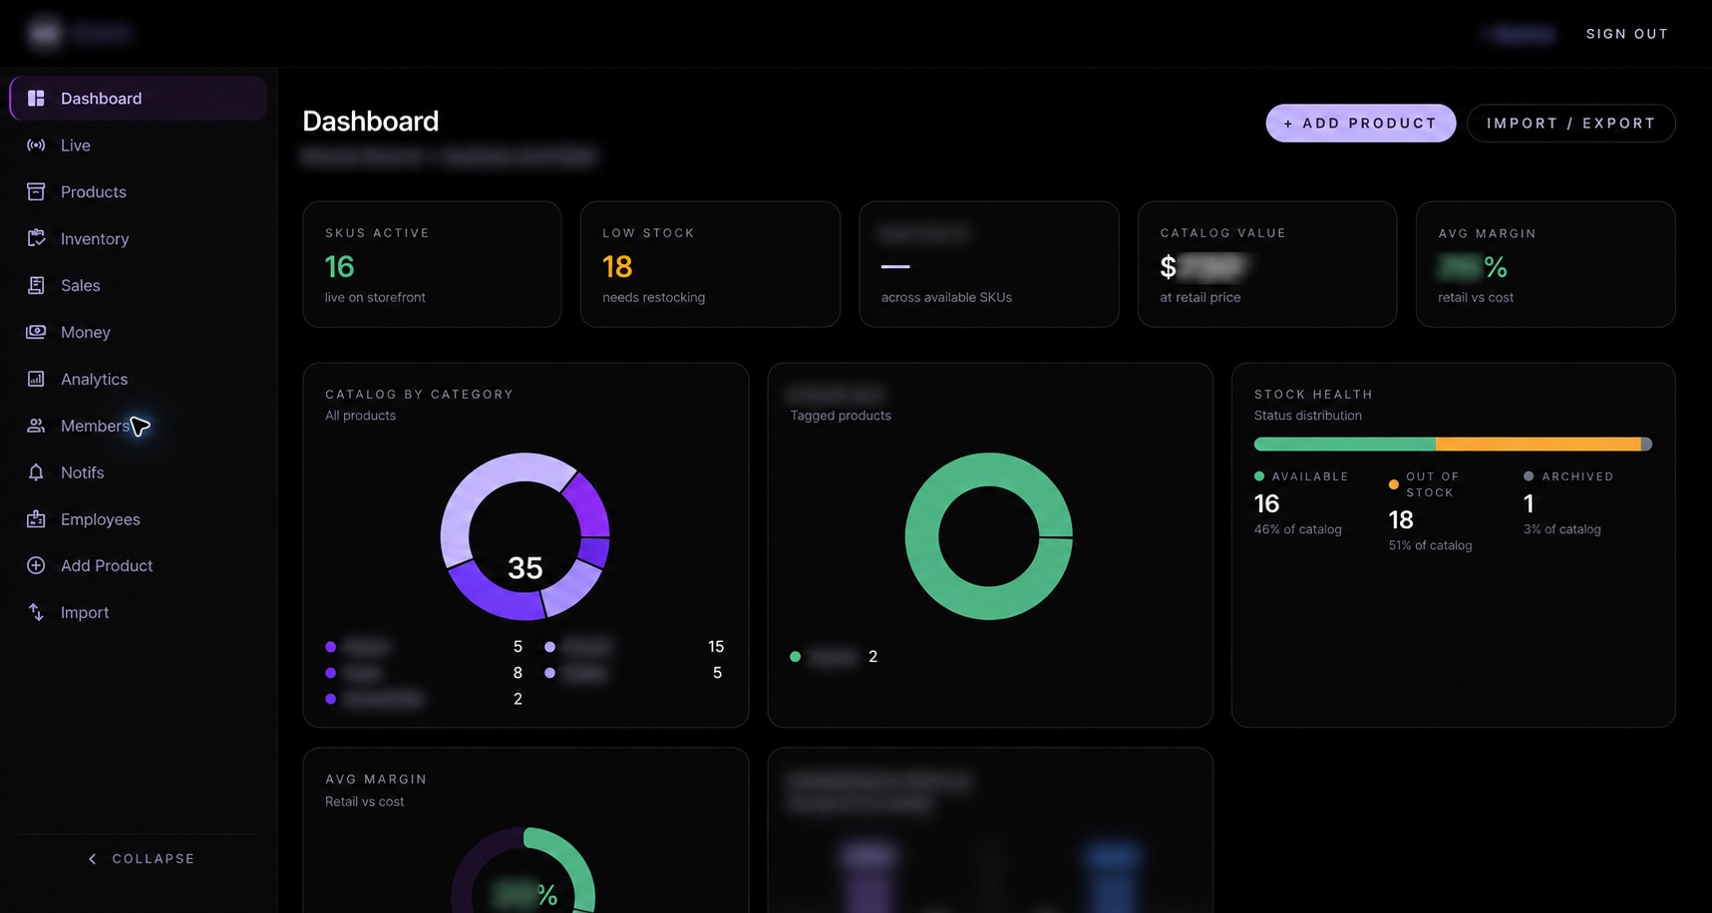Click the Inventory clipboard icon
This screenshot has height=913, width=1712.
[x=36, y=238]
